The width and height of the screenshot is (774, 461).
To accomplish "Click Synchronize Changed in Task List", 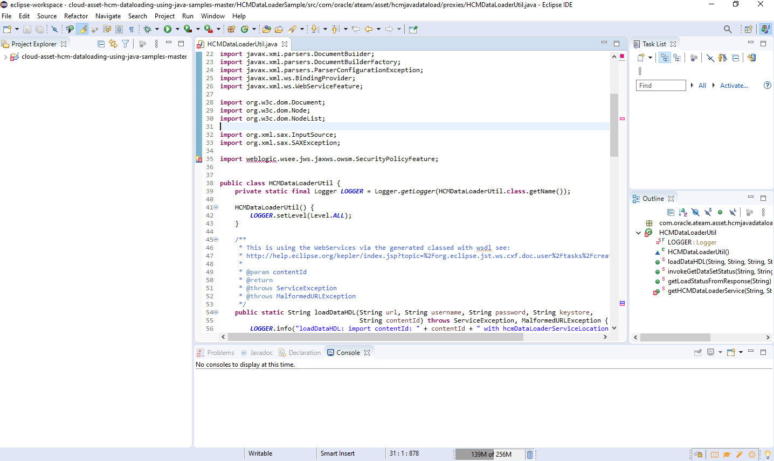I will [751, 58].
